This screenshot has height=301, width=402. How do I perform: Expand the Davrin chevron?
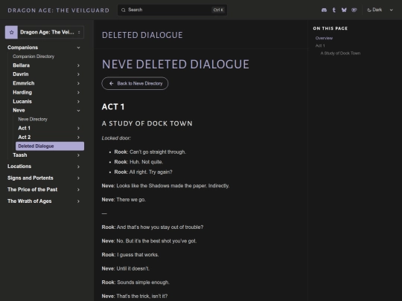78,74
